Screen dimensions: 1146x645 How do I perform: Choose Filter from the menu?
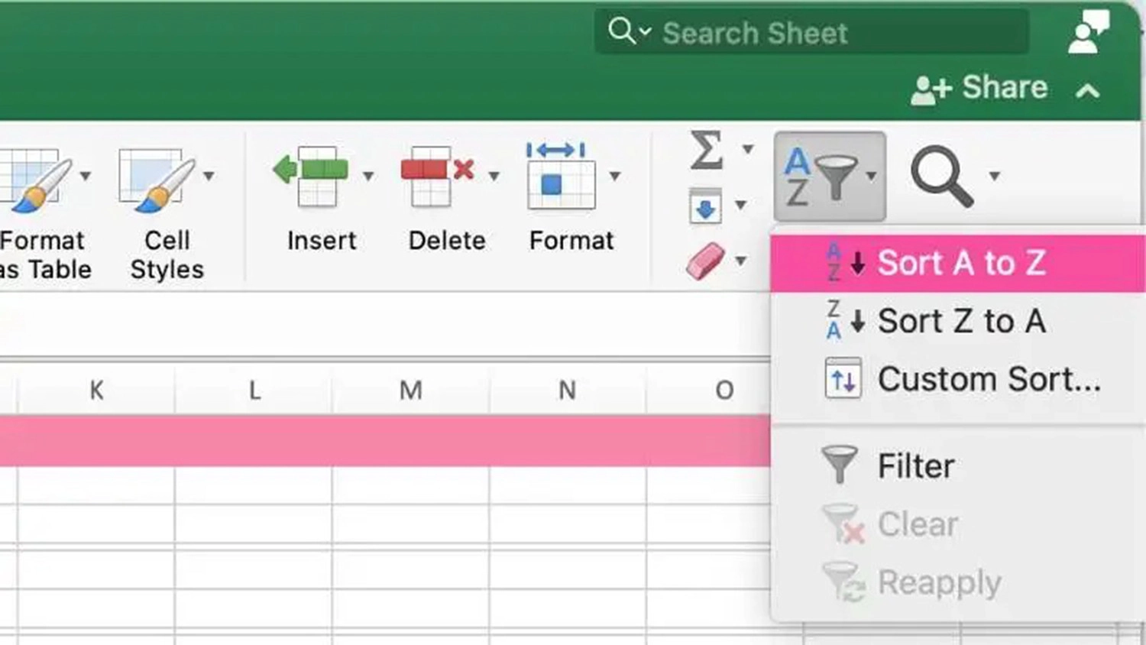958,466
